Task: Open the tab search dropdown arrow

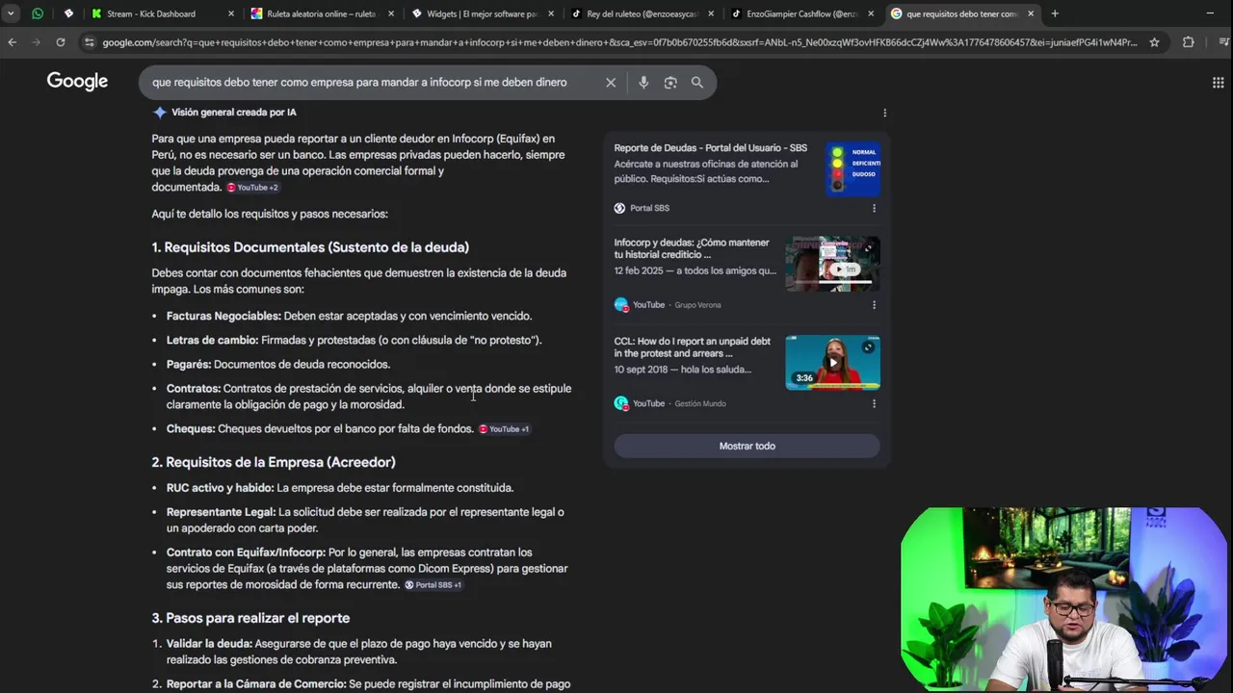Action: tap(11, 13)
